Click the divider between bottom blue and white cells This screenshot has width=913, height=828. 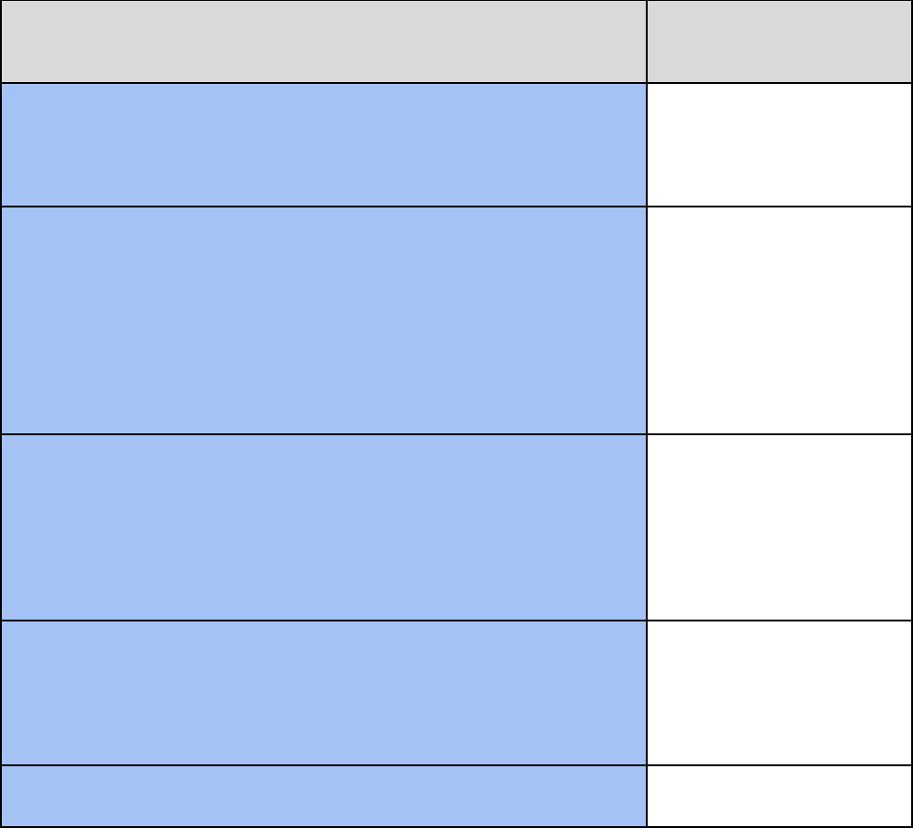[647, 796]
